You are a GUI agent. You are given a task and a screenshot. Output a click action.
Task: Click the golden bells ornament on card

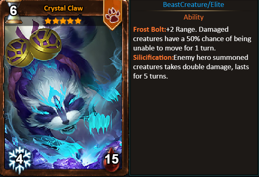33,47
